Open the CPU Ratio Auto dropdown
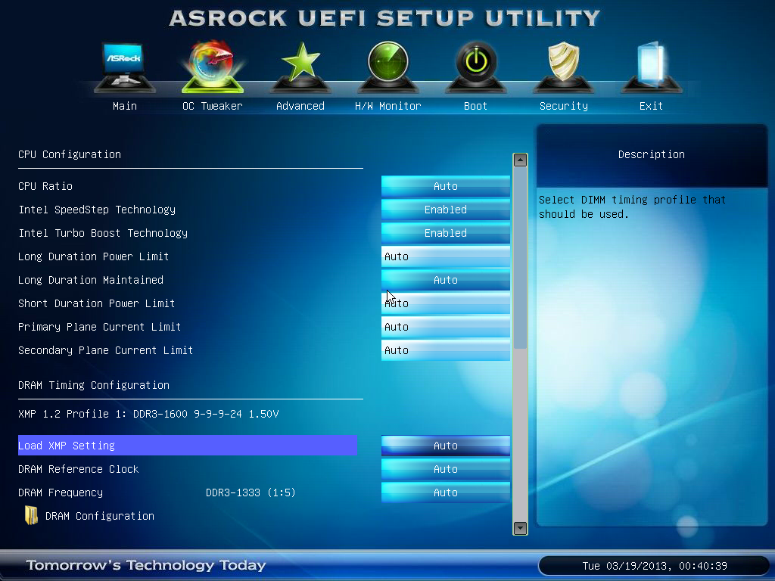The image size is (775, 581). pos(445,186)
